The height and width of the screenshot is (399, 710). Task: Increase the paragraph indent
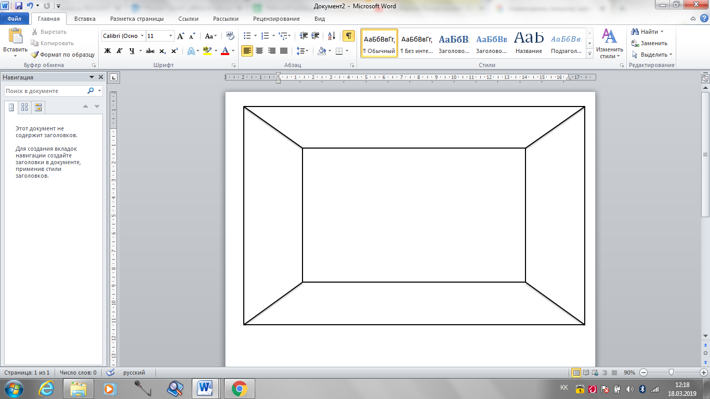point(315,36)
